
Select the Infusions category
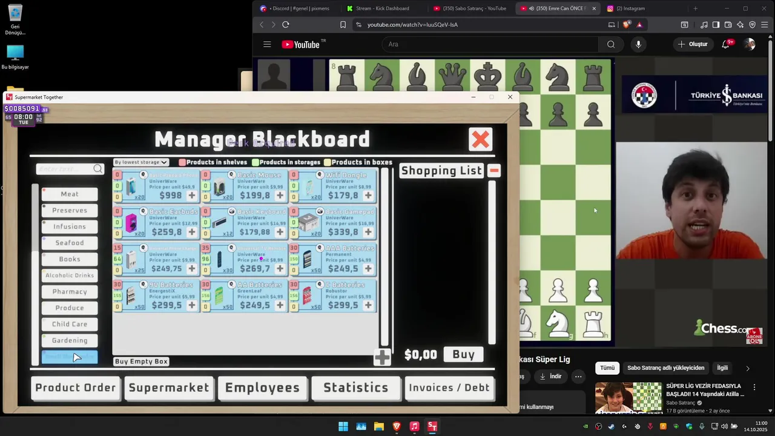click(70, 226)
